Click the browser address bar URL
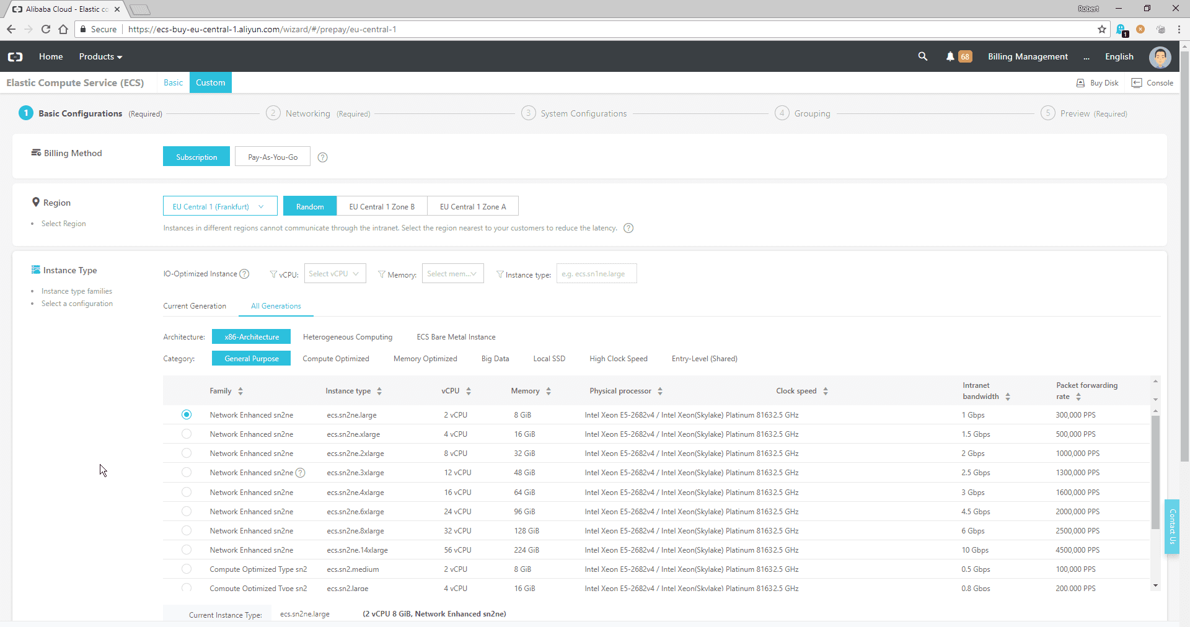This screenshot has width=1190, height=627. [262, 29]
